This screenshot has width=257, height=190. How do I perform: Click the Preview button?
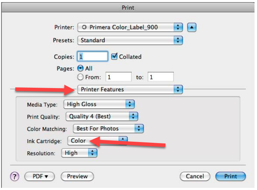(x=77, y=177)
